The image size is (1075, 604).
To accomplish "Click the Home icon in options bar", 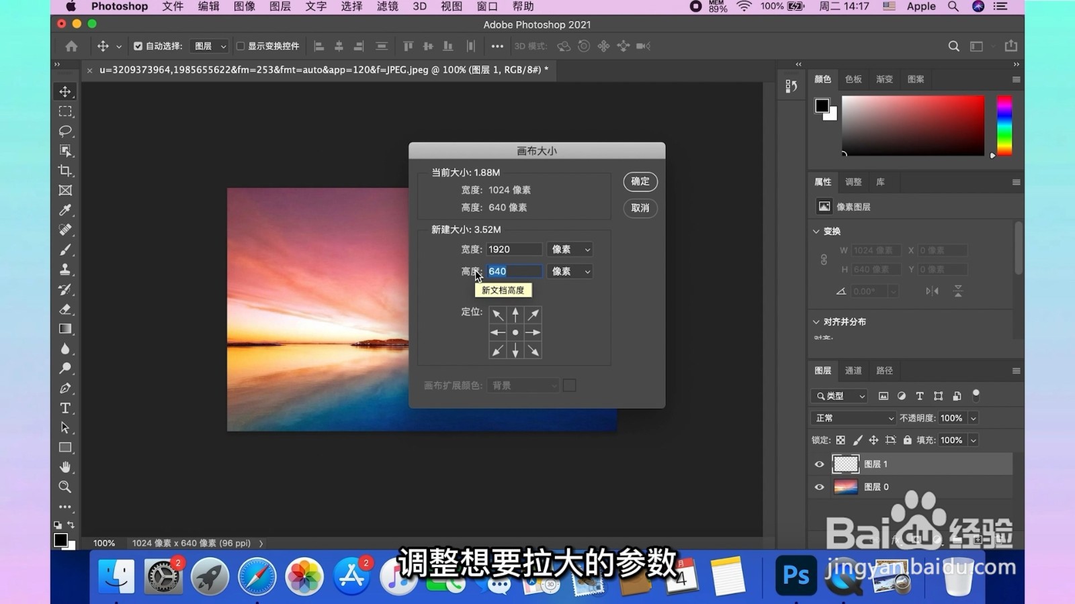I will [x=71, y=46].
